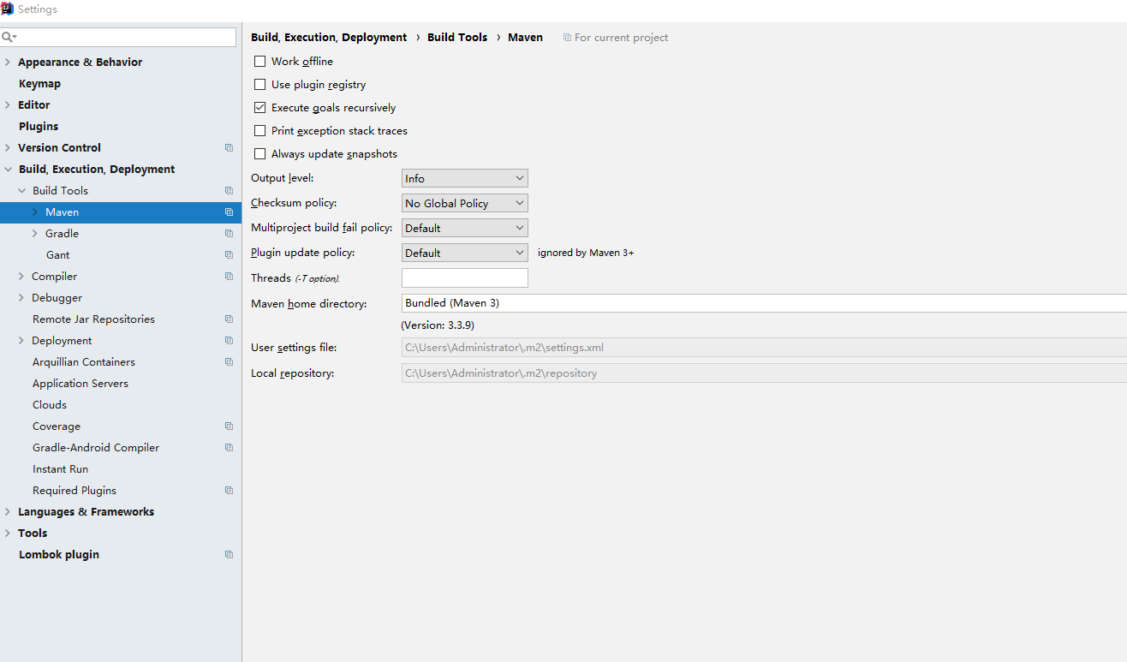Expand the Editor section arrow
The image size is (1127, 662).
pos(9,105)
